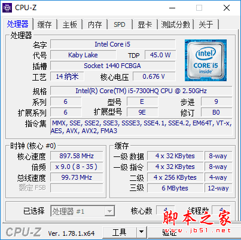Image resolution: width=241 pixels, height=240 pixels.
Task: Switch to the 主板 tab
Action: tap(69, 24)
